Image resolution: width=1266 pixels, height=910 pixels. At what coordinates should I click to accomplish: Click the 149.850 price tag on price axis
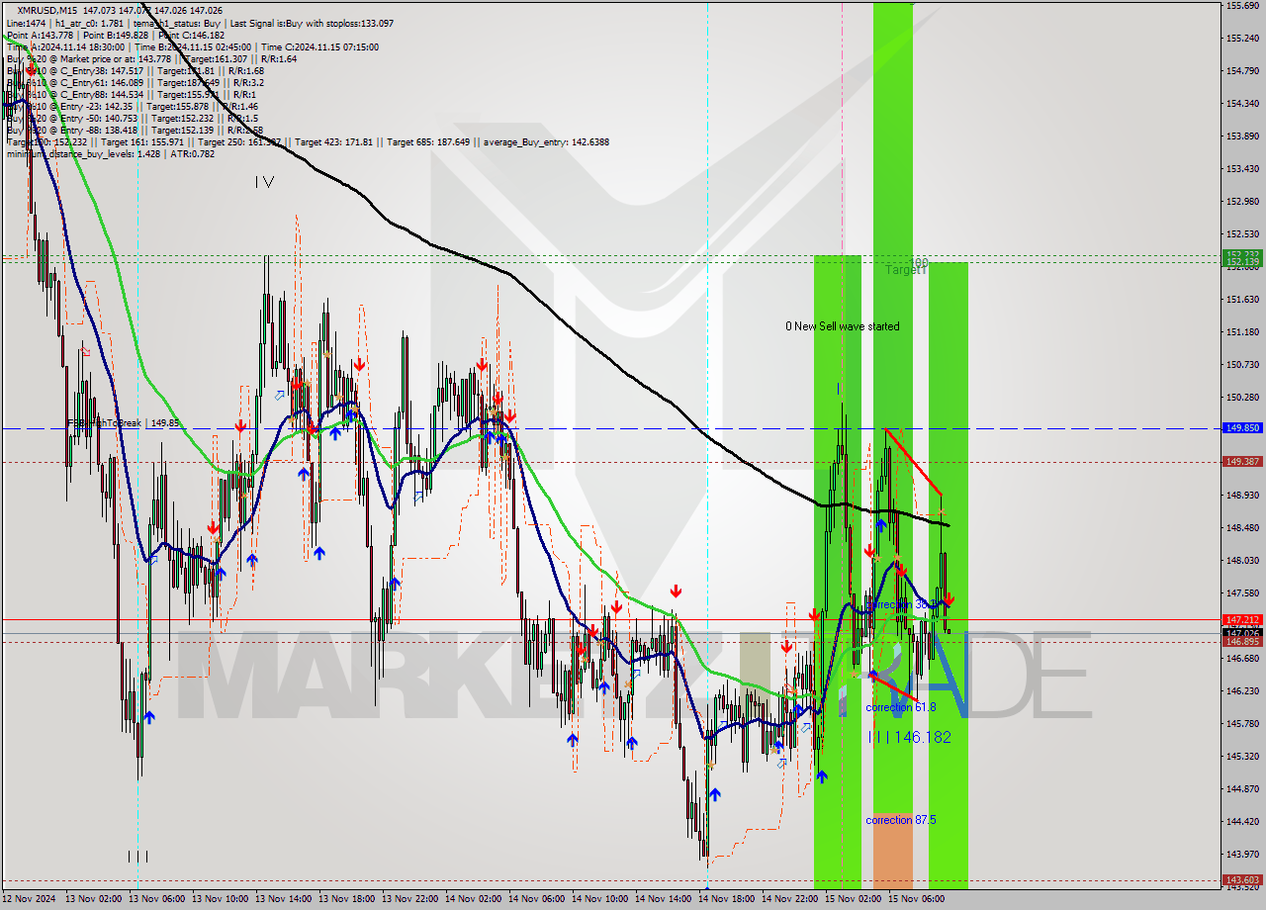[x=1242, y=428]
